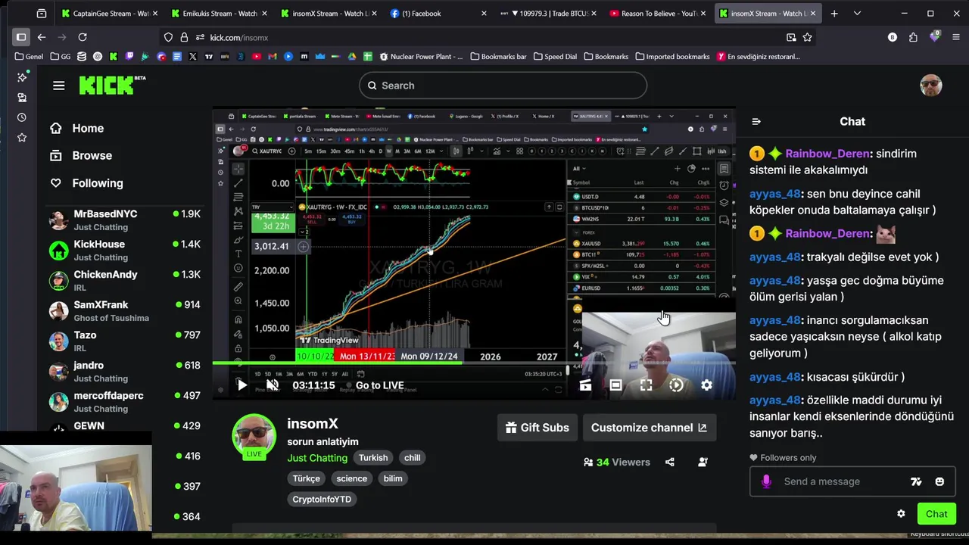Open the emote picker in chat

(x=939, y=481)
